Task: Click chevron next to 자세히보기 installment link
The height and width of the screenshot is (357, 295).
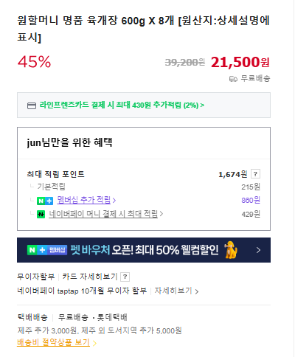Action: pyautogui.click(x=197, y=291)
